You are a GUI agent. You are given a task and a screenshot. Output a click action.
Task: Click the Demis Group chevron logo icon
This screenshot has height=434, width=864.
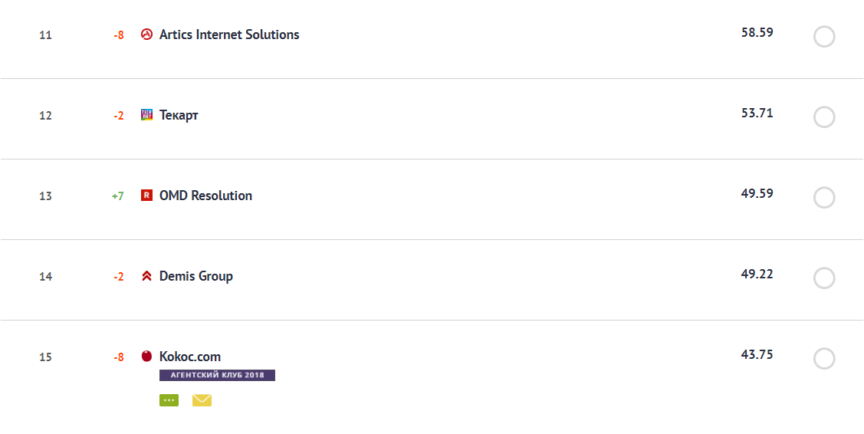(x=147, y=276)
